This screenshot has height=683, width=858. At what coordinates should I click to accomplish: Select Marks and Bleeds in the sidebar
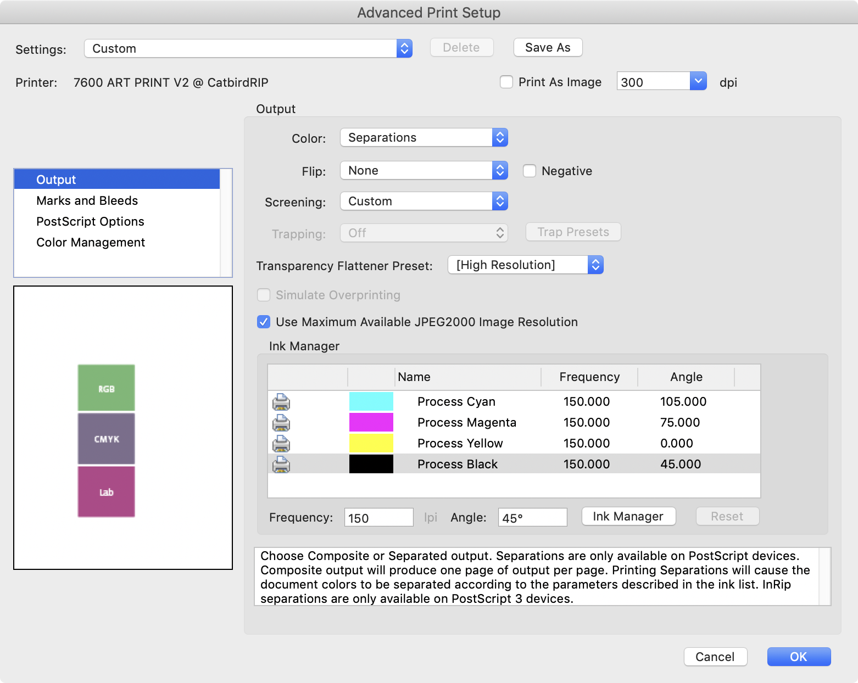[87, 200]
